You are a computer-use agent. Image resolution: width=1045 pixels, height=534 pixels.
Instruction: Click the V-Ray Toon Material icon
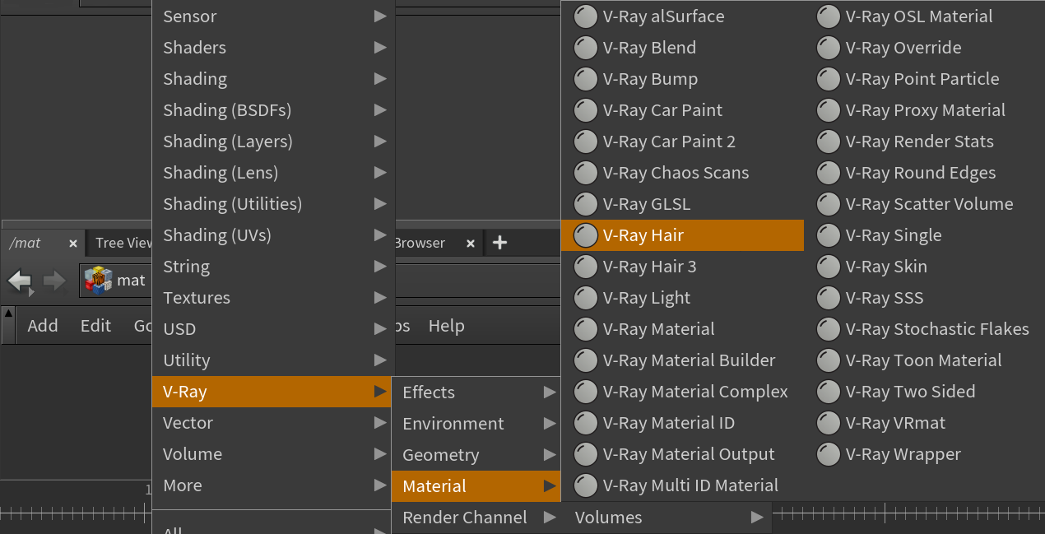point(829,360)
